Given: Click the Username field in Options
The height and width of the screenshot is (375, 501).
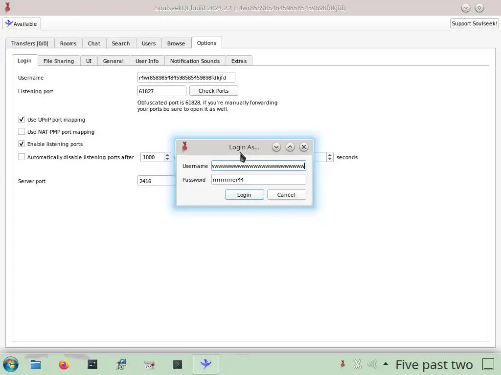Looking at the screenshot, I should pyautogui.click(x=186, y=78).
